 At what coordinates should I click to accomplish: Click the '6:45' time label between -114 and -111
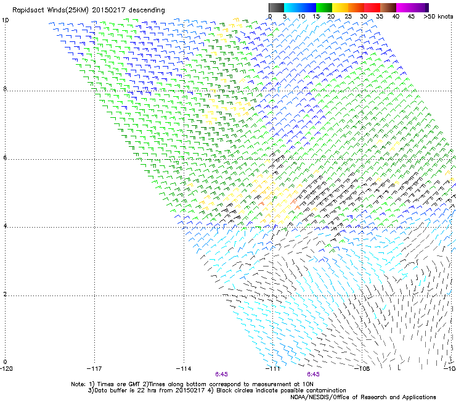pyautogui.click(x=221, y=374)
